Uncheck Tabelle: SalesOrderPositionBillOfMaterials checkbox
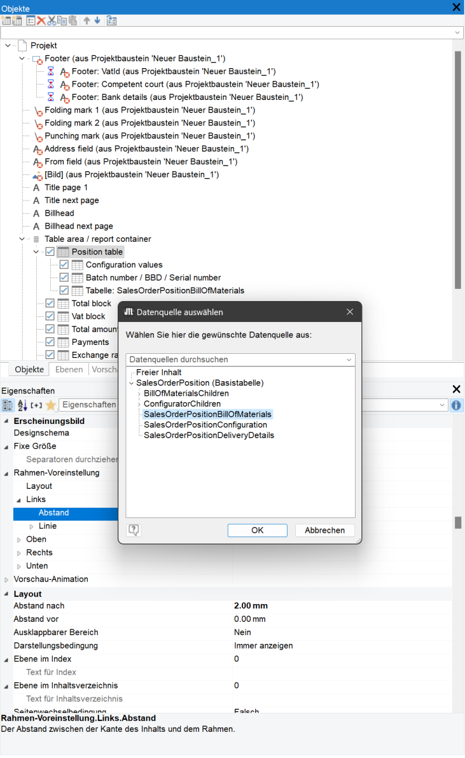This screenshot has height=758, width=465. tap(64, 290)
